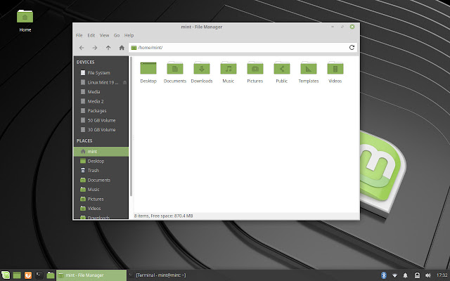This screenshot has width=450, height=281.
Task: Select Videos in Places sidebar
Action: 101,209
